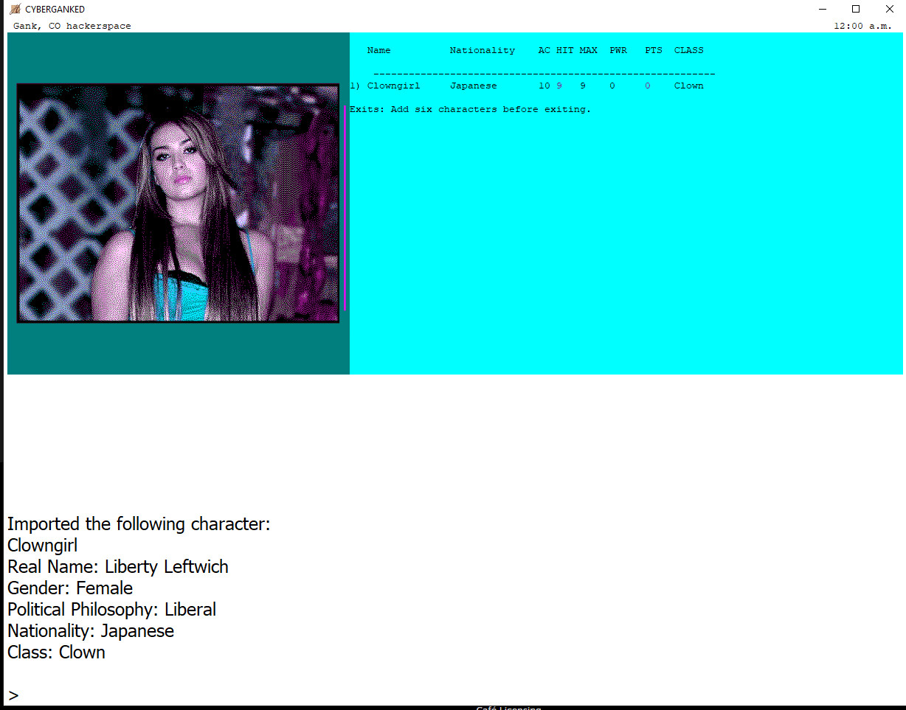
Task: Click the Imported the following character heading
Action: pos(139,523)
